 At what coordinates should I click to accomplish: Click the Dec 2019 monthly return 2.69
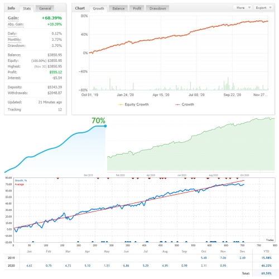pyautogui.click(x=242, y=258)
